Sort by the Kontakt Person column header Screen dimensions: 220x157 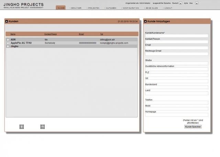tap(51, 34)
